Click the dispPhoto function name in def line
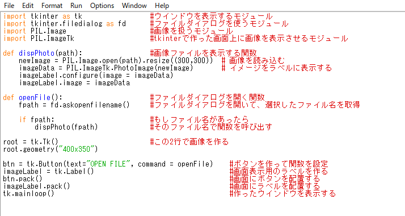The width and height of the screenshot is (405, 216). (36, 53)
